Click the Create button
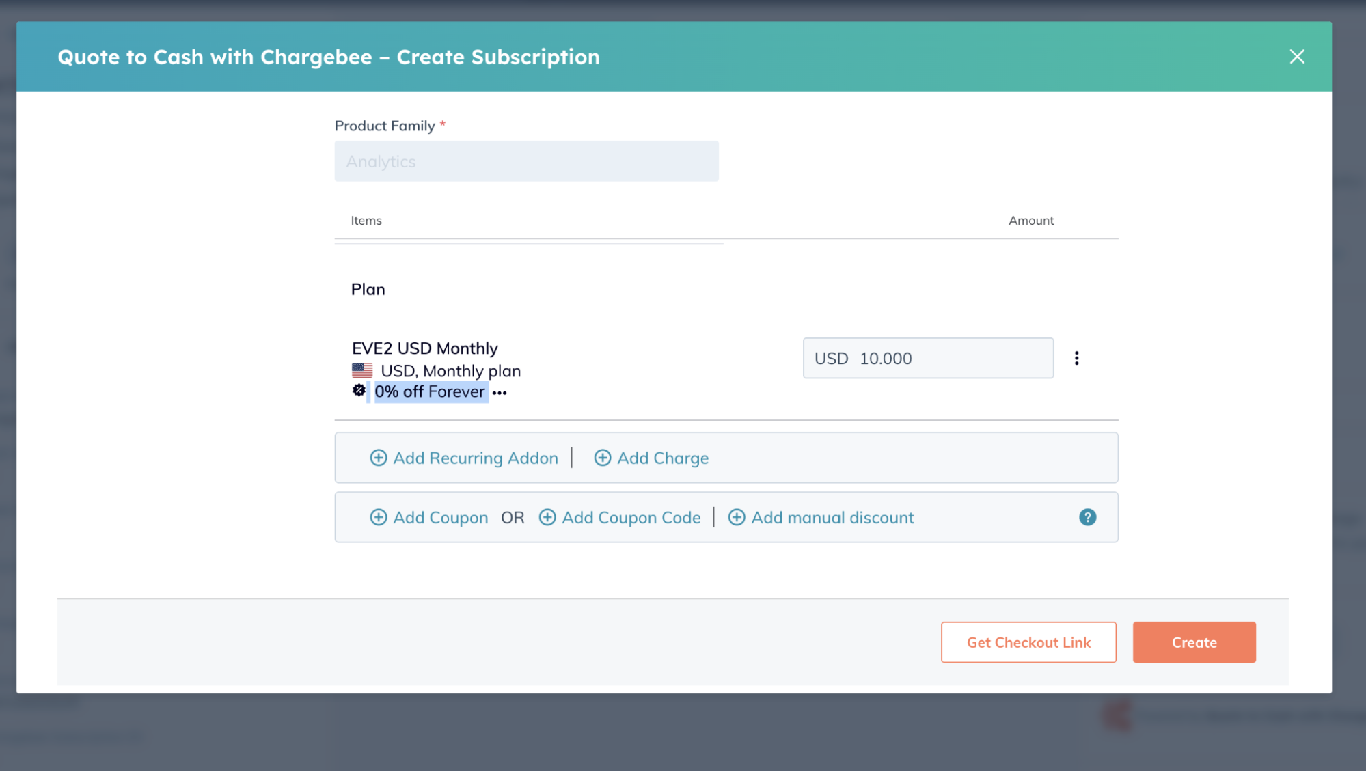 coord(1194,642)
